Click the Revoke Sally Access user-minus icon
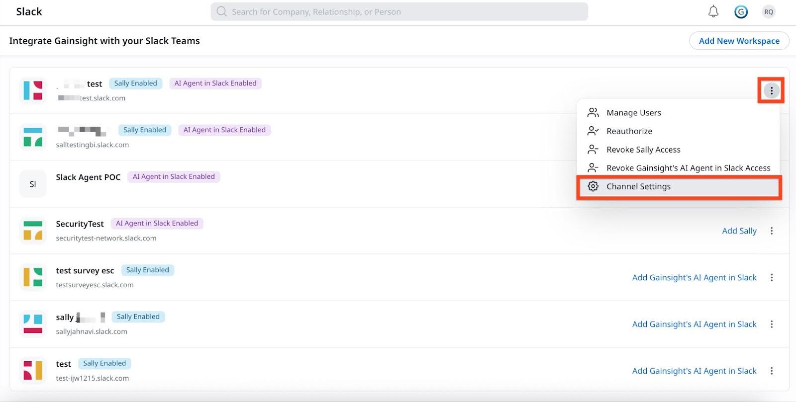The height and width of the screenshot is (402, 796). 593,150
